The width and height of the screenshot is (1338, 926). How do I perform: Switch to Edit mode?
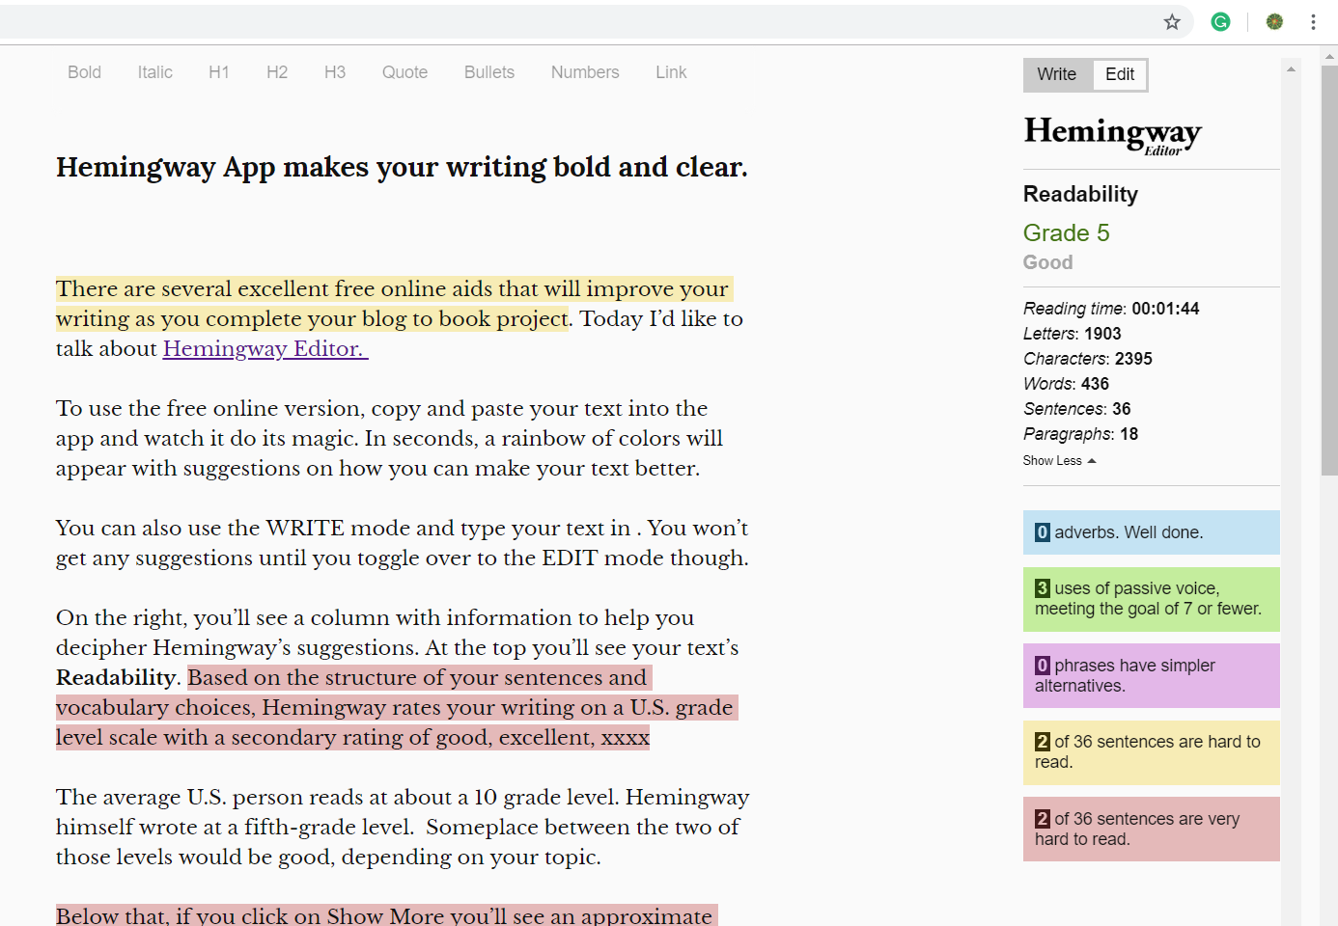pyautogui.click(x=1119, y=74)
